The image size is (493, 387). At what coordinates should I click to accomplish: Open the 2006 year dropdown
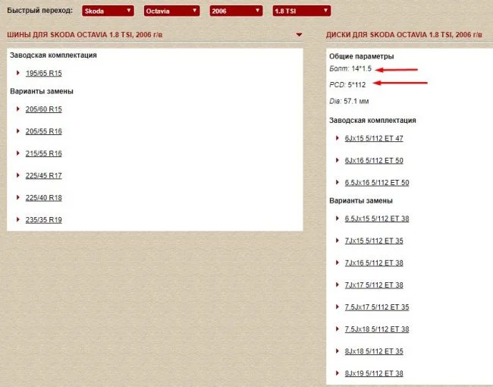point(236,11)
